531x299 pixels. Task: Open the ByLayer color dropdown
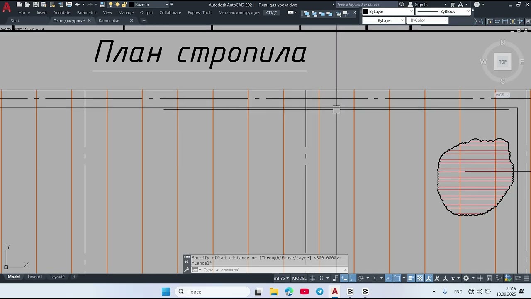pyautogui.click(x=388, y=12)
